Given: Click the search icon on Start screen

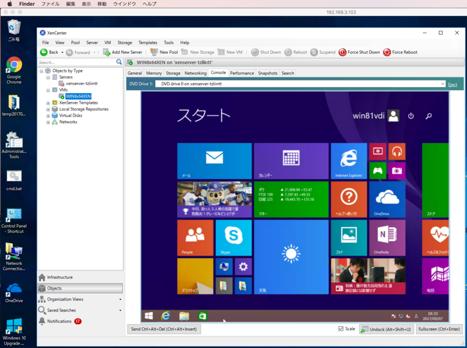Looking at the screenshot, I should coord(429,116).
